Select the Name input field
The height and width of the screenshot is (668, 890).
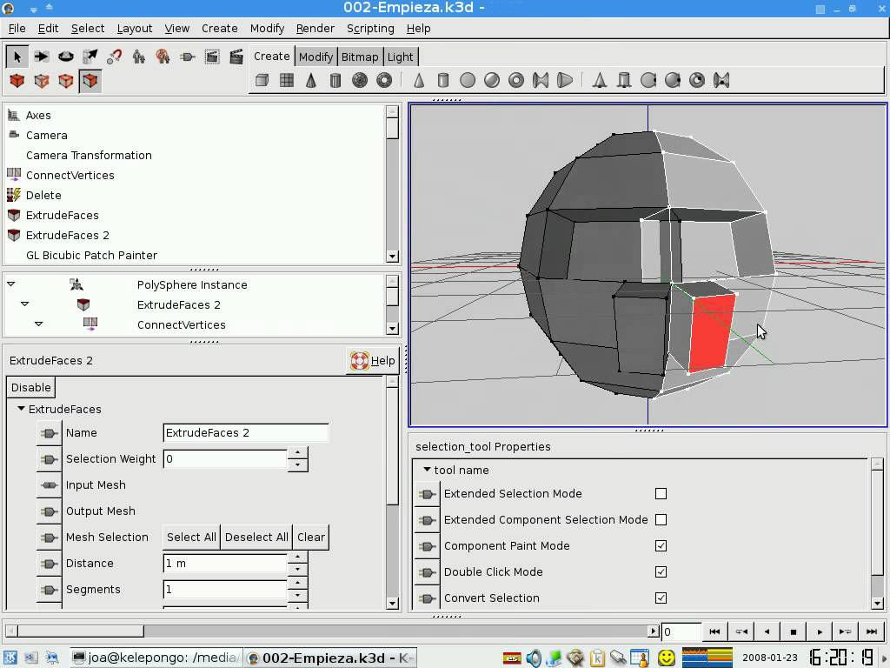click(x=245, y=432)
